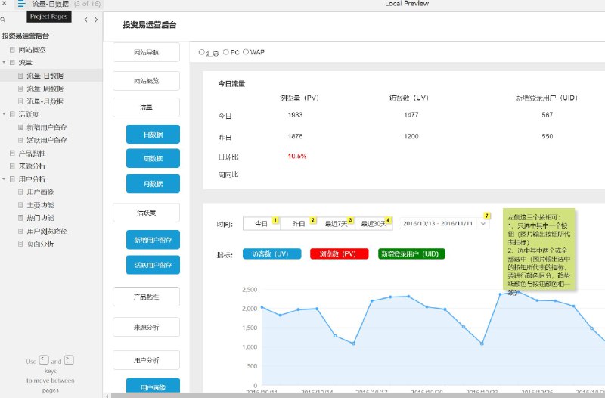Select the 最近7天 time tab

point(336,223)
